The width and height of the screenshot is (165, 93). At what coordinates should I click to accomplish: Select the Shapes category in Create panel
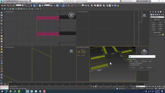coord(153,15)
